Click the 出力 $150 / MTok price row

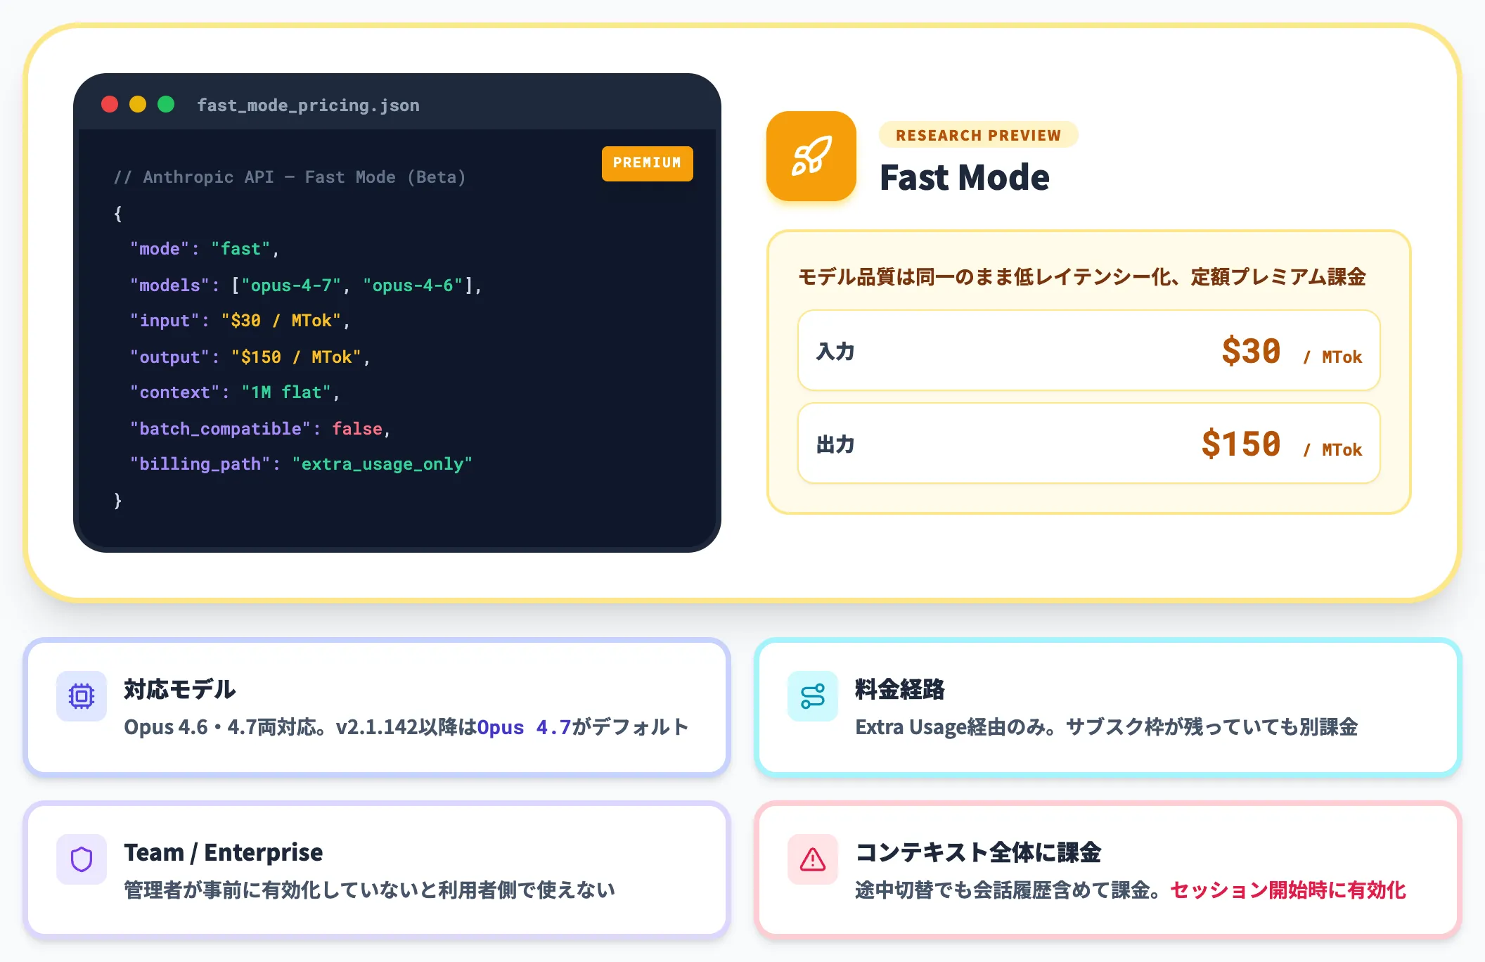(1089, 443)
